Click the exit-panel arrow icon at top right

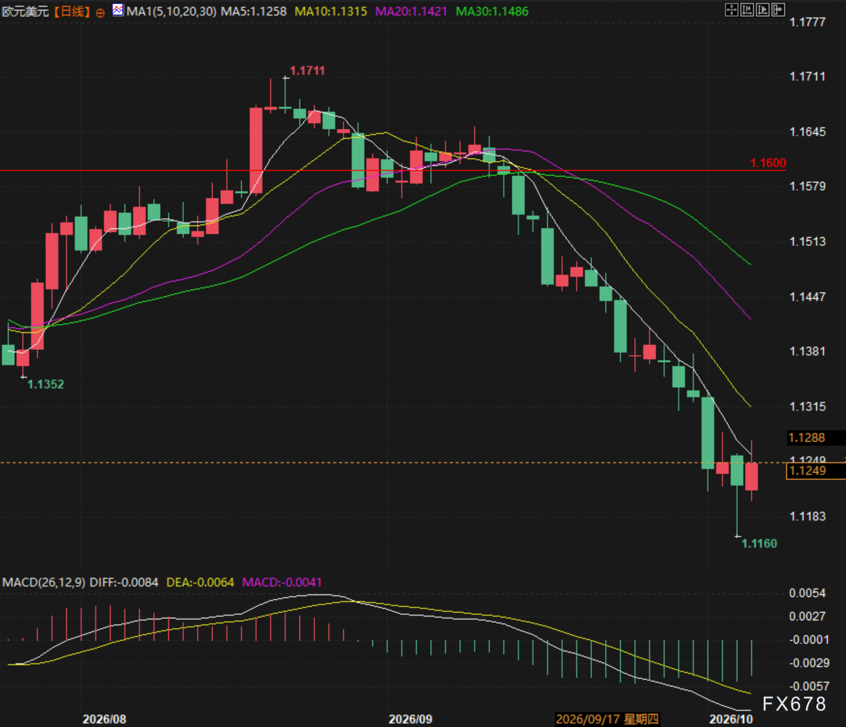778,10
